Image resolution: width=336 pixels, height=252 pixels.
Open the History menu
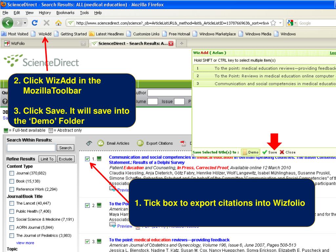tap(45, 13)
